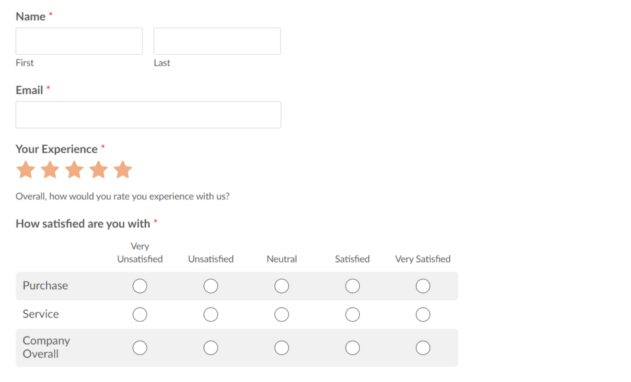Select Very Satisfied for Purchase
This screenshot has width=631, height=382.
423,286
